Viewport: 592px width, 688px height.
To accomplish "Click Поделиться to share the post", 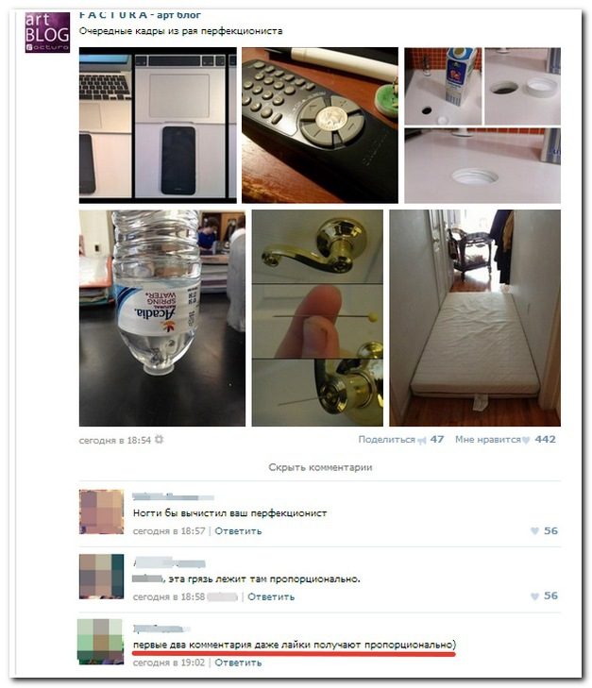I will (x=386, y=440).
